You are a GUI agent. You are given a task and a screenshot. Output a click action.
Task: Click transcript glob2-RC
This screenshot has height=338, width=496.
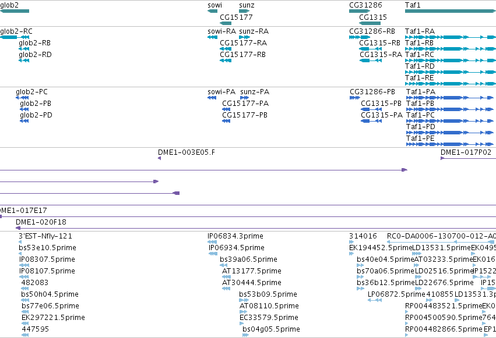[x=15, y=37]
